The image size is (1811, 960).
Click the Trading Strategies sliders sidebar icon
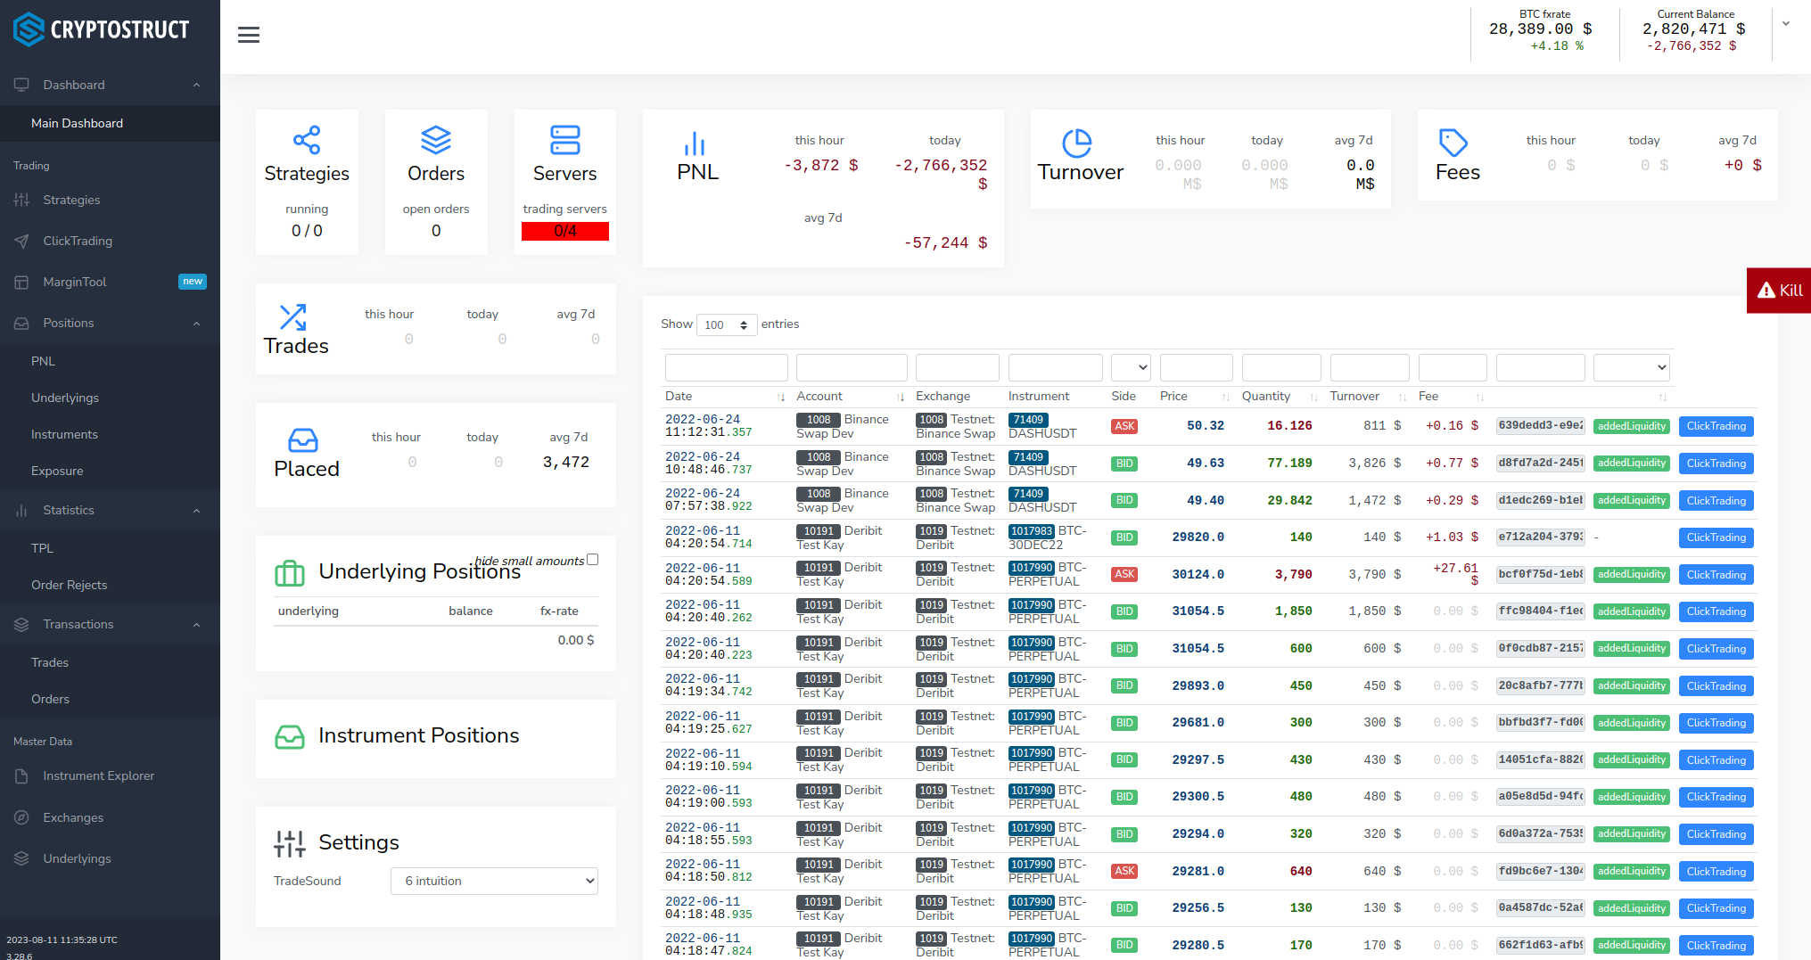coord(21,200)
